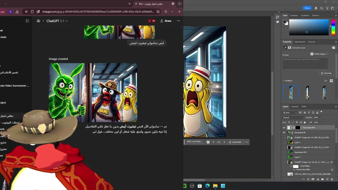Open Photoshop notifications bell icon
The width and height of the screenshot is (338, 190).
[x=316, y=8]
